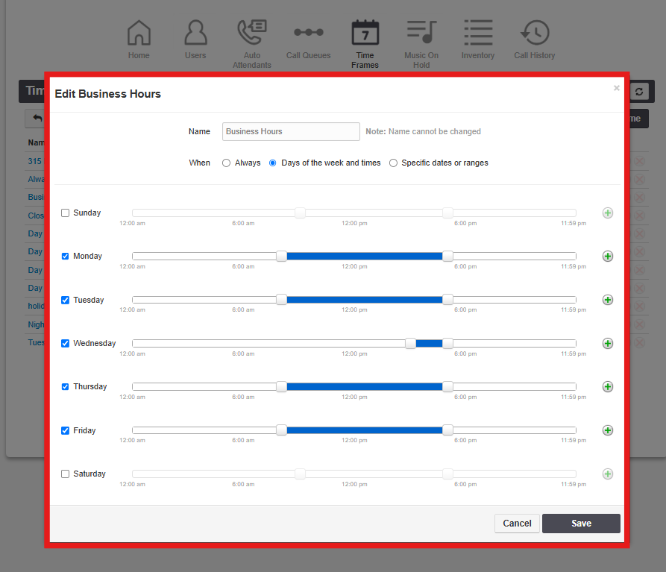This screenshot has width=666, height=572.
Task: Click Thursday's end time slider handle
Action: click(447, 386)
